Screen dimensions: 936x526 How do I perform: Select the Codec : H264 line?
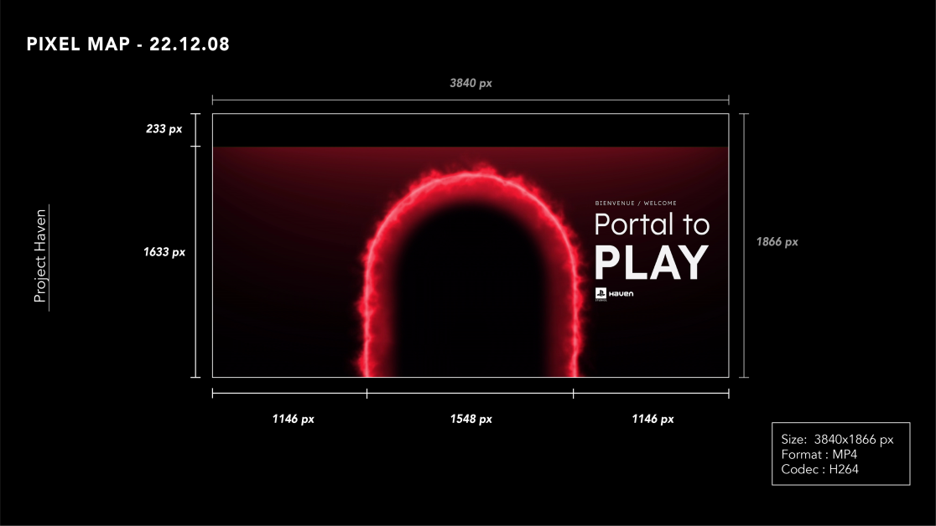(x=819, y=469)
